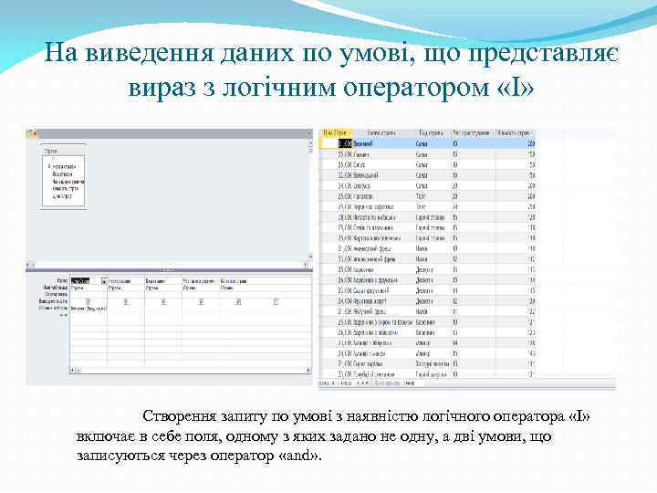The height and width of the screenshot is (493, 657).
Task: Click the right arrow of the query grid scrollbar
Action: coord(308,370)
